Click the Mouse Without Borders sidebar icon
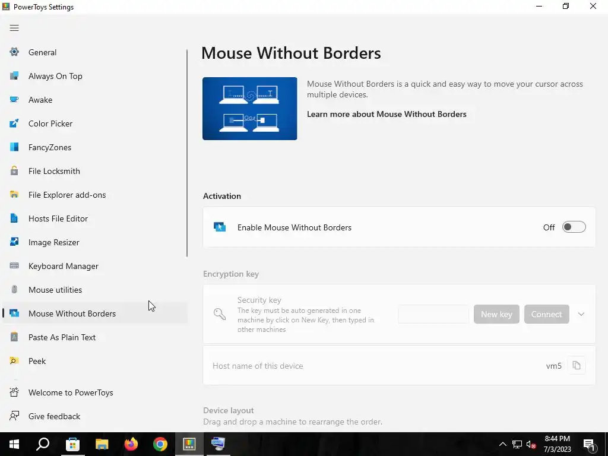The image size is (608, 456). 14,313
